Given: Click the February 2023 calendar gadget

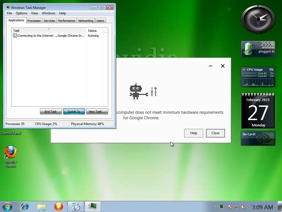Looking at the screenshot, I should pos(258,110).
